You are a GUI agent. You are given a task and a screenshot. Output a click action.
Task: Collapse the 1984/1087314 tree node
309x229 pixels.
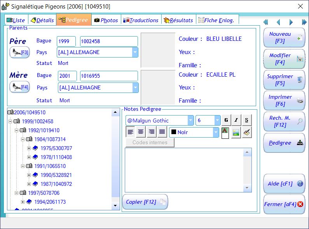coord(23,139)
